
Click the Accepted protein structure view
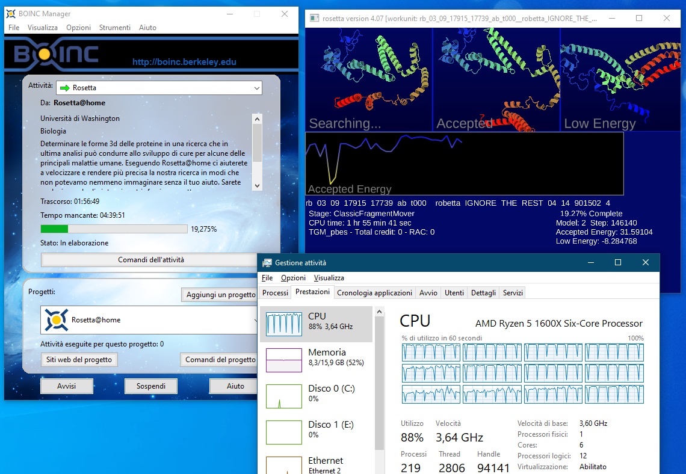(x=496, y=80)
